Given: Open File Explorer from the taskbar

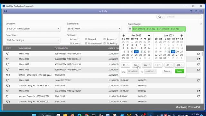Looking at the screenshot, I should pos(65,115).
